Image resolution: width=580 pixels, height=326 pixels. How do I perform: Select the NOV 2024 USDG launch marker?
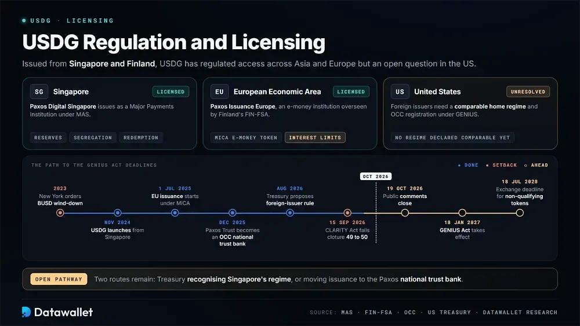point(118,213)
